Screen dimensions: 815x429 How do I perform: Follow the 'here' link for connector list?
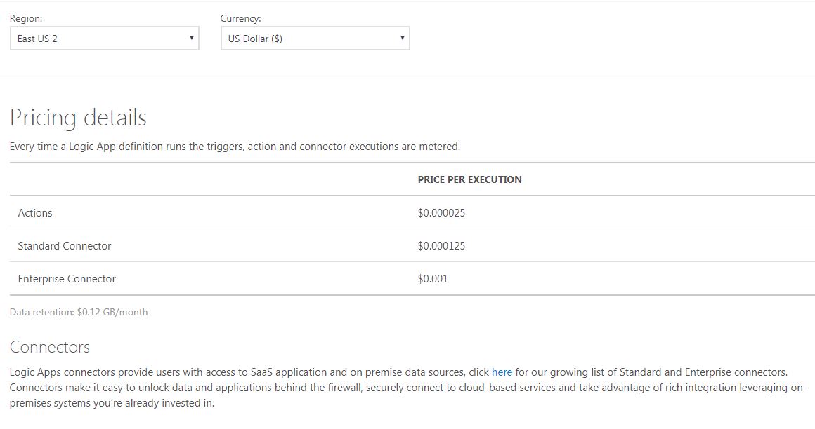502,372
